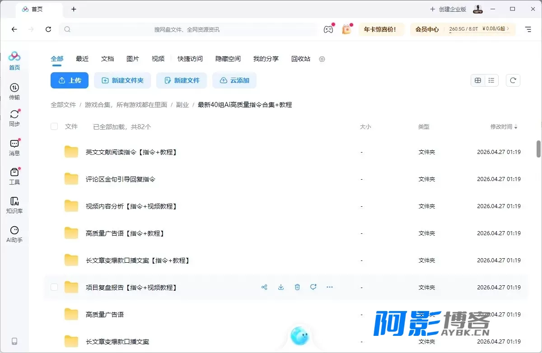The width and height of the screenshot is (542, 353).
Task: Open the more options ellipsis on 项目复盘报告 row
Action: [330, 287]
